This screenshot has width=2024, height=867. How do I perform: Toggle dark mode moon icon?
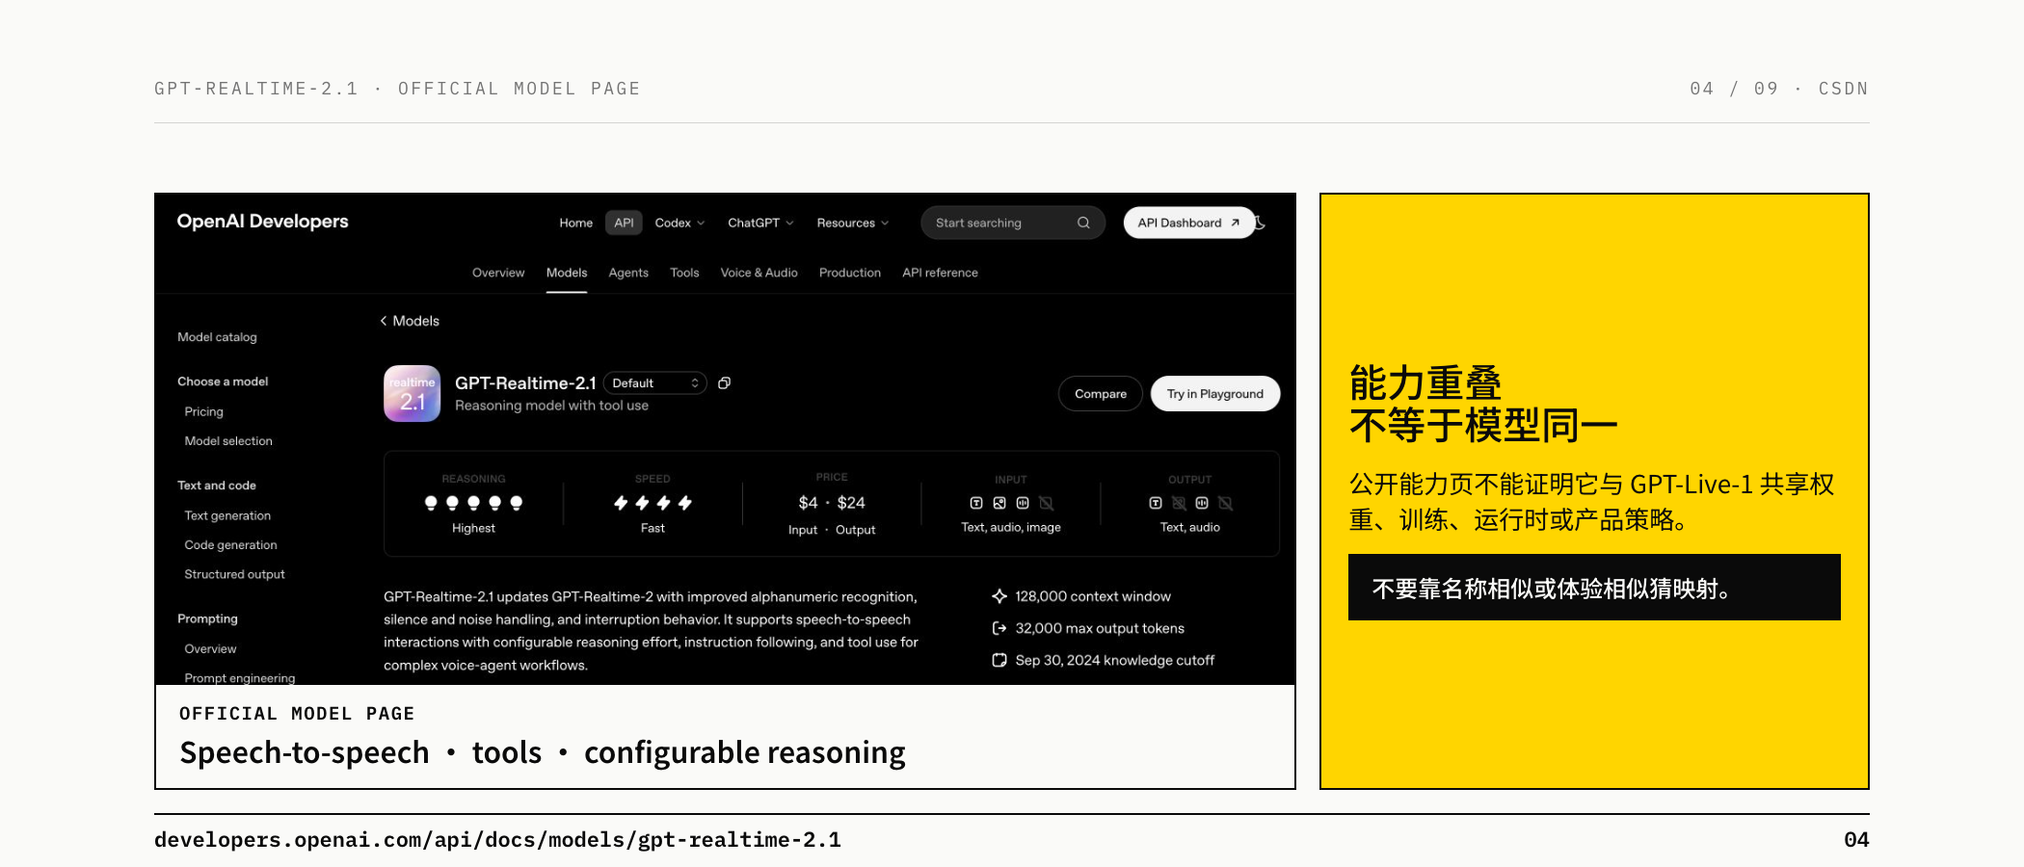point(1260,223)
